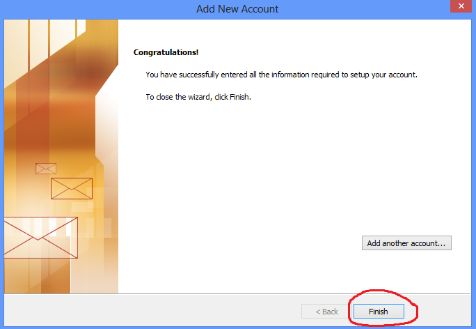Click the Finish button
This screenshot has width=476, height=329.
(379, 312)
